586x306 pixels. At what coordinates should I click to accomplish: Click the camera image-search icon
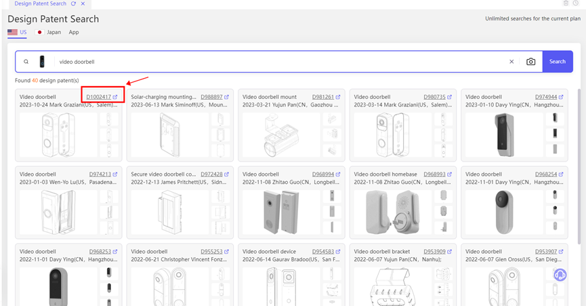coord(530,62)
